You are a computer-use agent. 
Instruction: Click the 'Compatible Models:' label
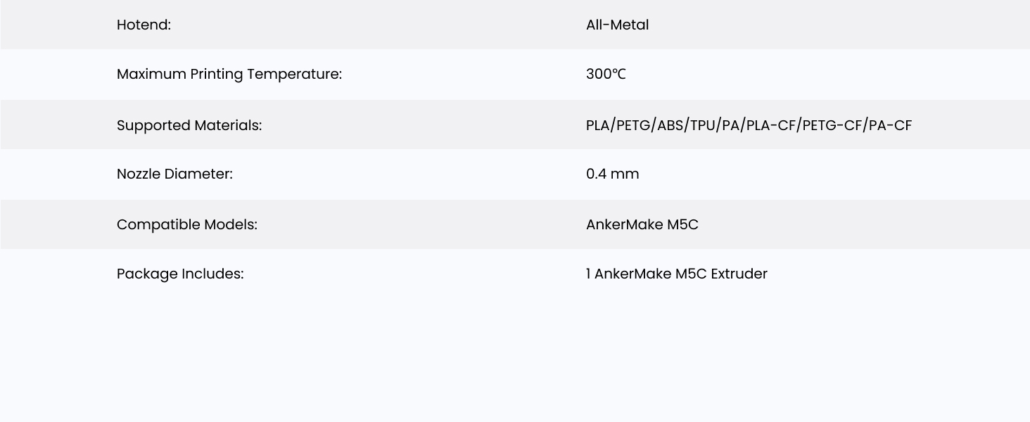[x=186, y=225]
